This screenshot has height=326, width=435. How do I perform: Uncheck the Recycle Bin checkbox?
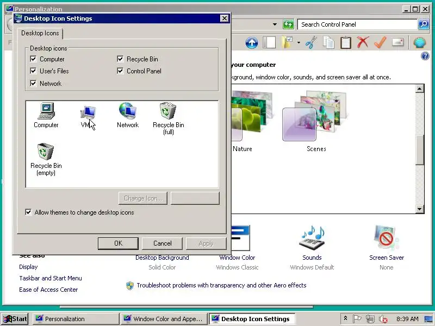[x=120, y=59]
